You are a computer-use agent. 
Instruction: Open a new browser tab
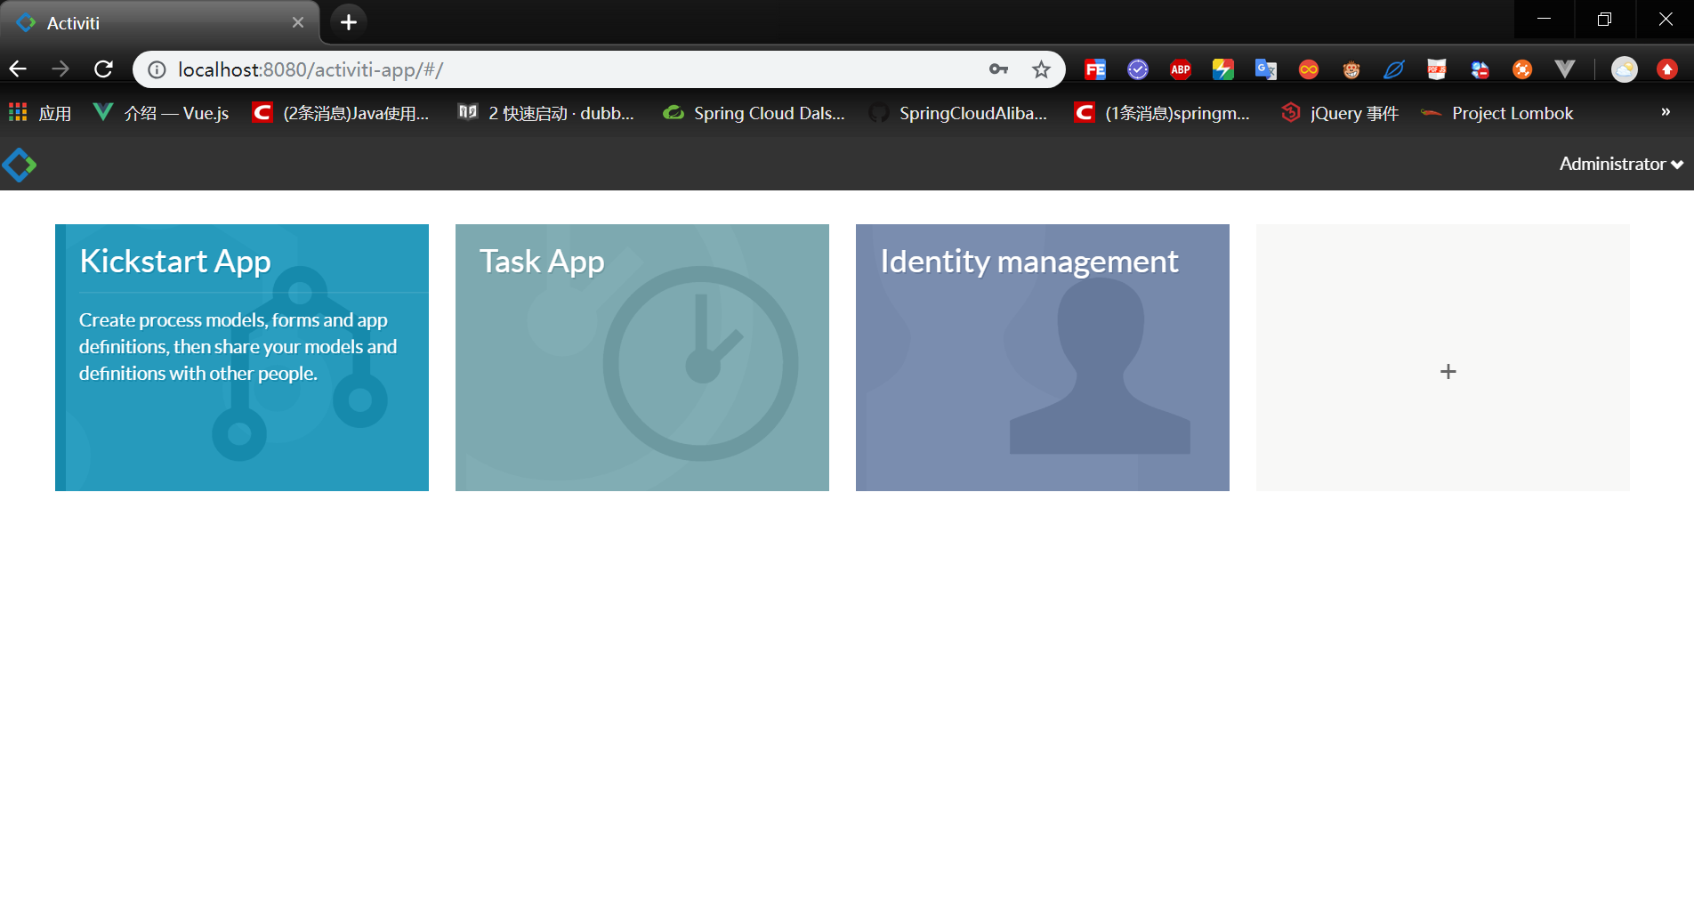point(349,22)
